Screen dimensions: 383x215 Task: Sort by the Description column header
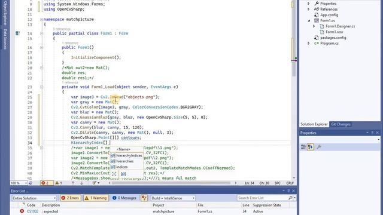pos(50,205)
